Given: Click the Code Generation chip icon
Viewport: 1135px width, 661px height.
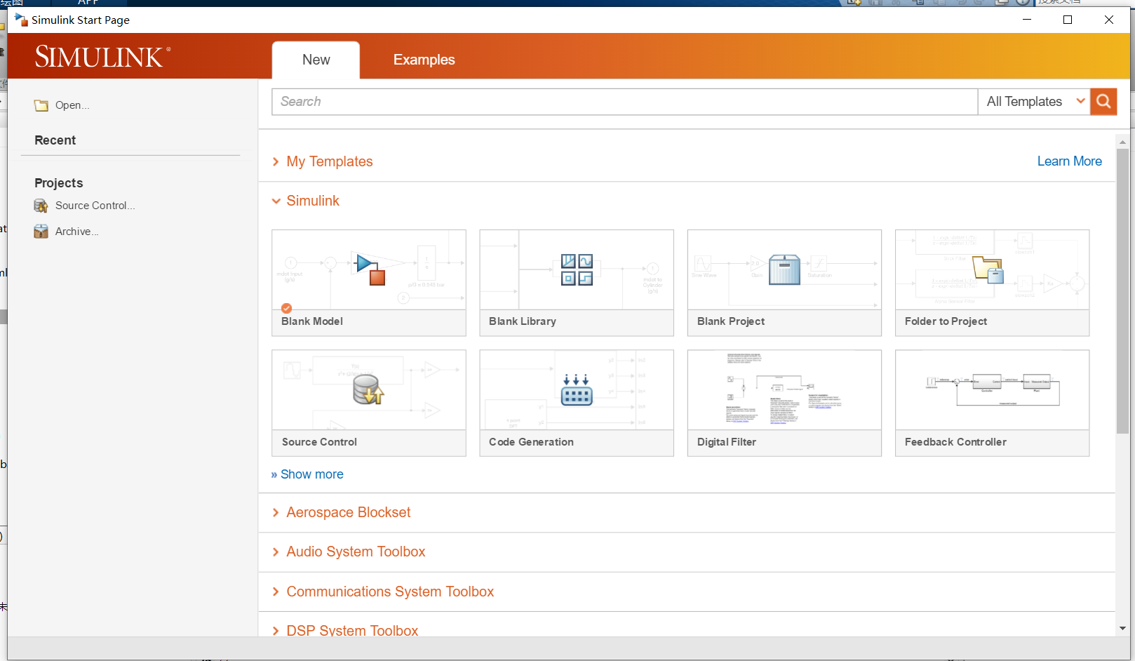Looking at the screenshot, I should pyautogui.click(x=577, y=390).
